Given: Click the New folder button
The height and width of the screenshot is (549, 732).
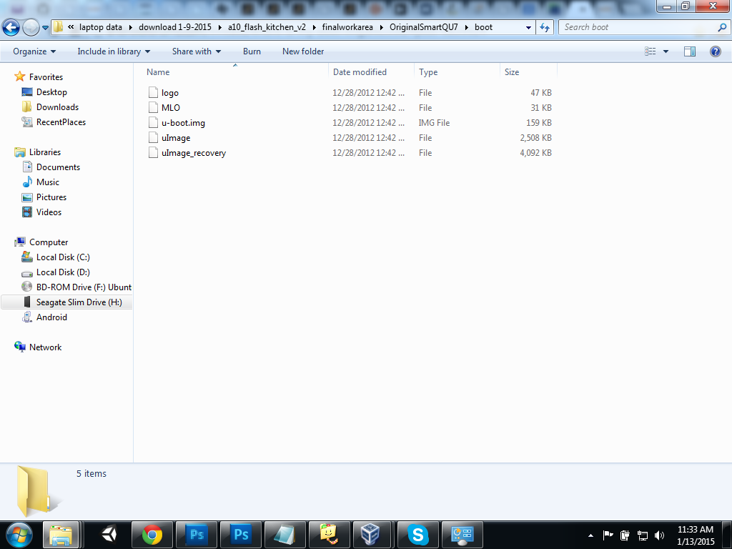Looking at the screenshot, I should 303,51.
